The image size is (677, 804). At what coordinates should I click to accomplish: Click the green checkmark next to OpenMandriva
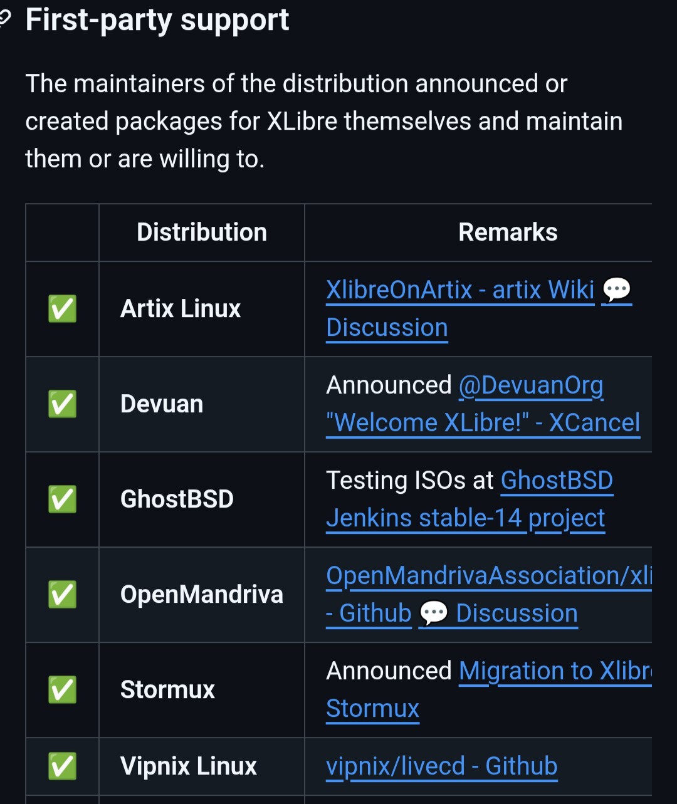62,595
